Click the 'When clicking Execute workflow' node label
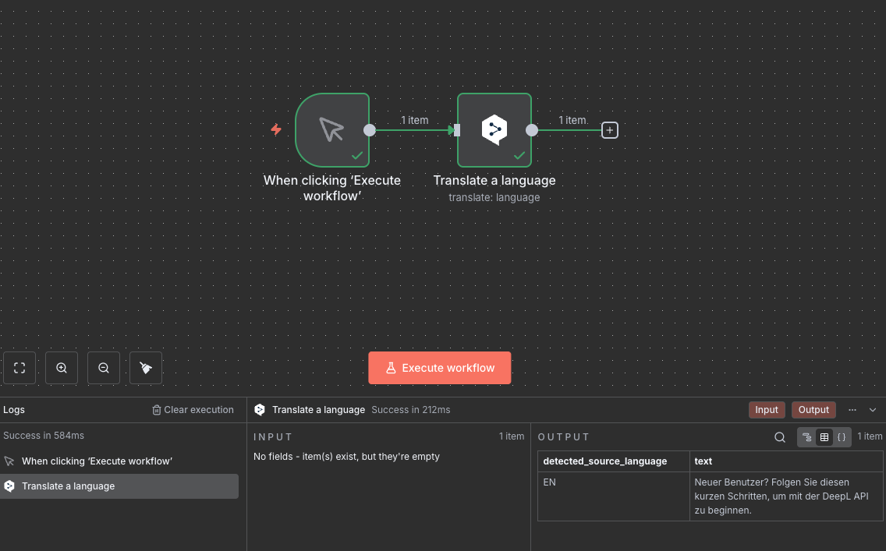Image resolution: width=886 pixels, height=551 pixels. 332,188
